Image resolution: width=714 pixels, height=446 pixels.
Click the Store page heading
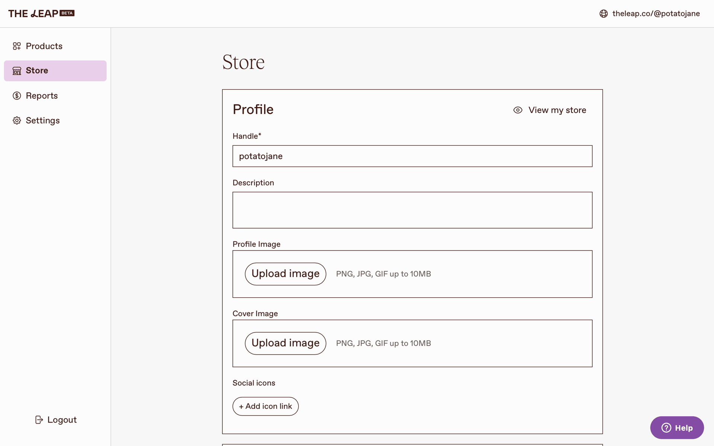point(243,62)
